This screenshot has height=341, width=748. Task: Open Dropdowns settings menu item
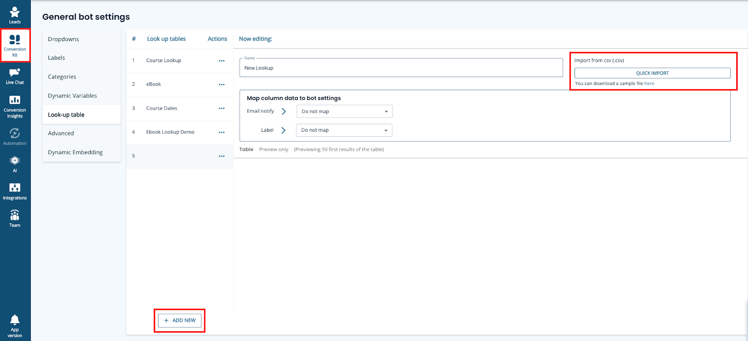click(x=81, y=39)
